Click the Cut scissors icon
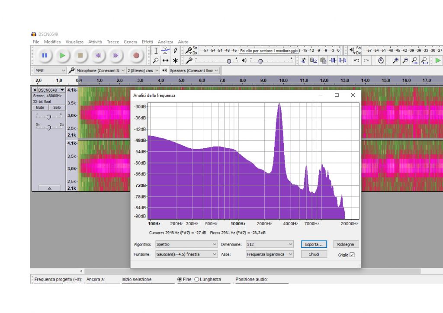 coord(304,60)
